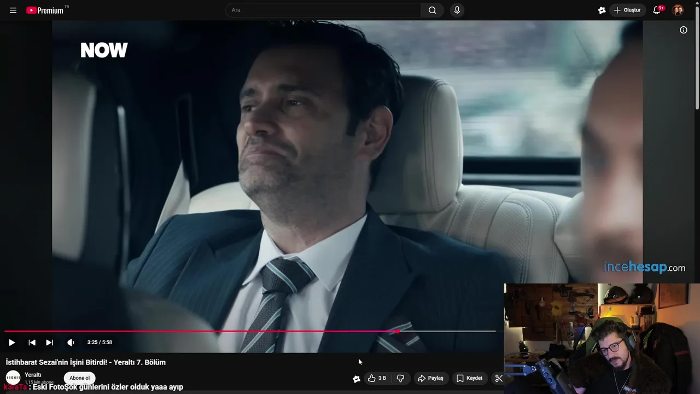
Task: Mute the video volume
Action: (71, 343)
